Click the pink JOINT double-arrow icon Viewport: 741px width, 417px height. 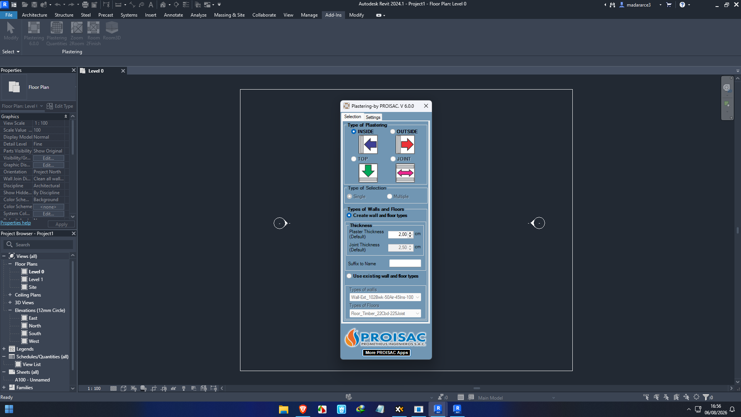coord(405,173)
